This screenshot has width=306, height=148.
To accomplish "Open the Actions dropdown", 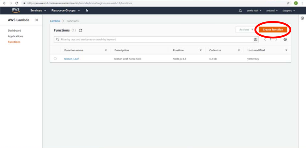I will click(x=246, y=30).
